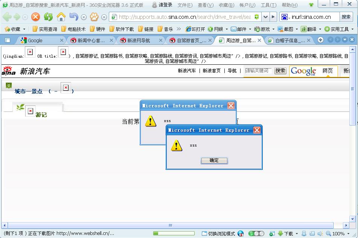
Task: Open the 实用查询 bookmark folder
Action: (x=45, y=29)
